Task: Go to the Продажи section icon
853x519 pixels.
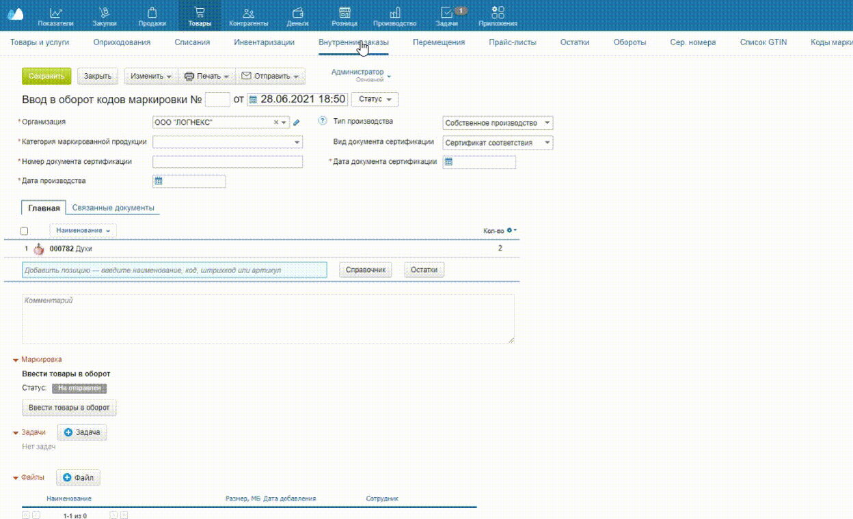Action: pos(152,13)
